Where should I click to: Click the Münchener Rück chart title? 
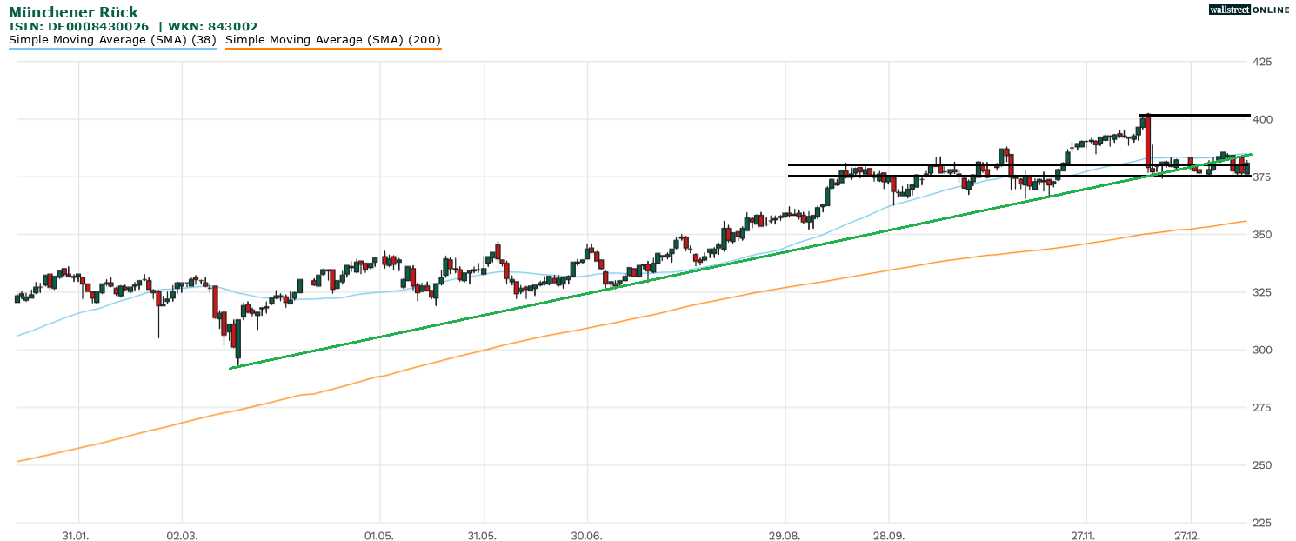pos(73,12)
